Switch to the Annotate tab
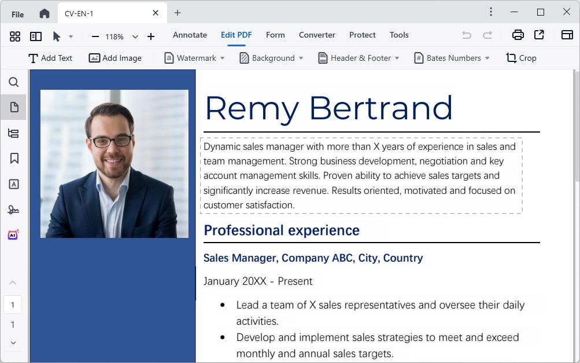Image resolution: width=580 pixels, height=363 pixels. coord(190,35)
